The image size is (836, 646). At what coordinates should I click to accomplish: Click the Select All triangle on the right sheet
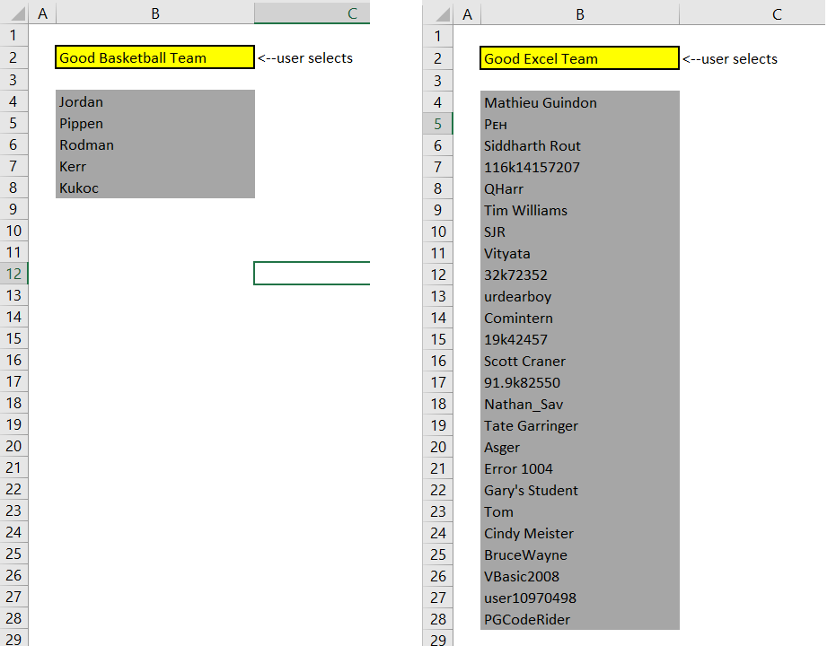pyautogui.click(x=439, y=13)
